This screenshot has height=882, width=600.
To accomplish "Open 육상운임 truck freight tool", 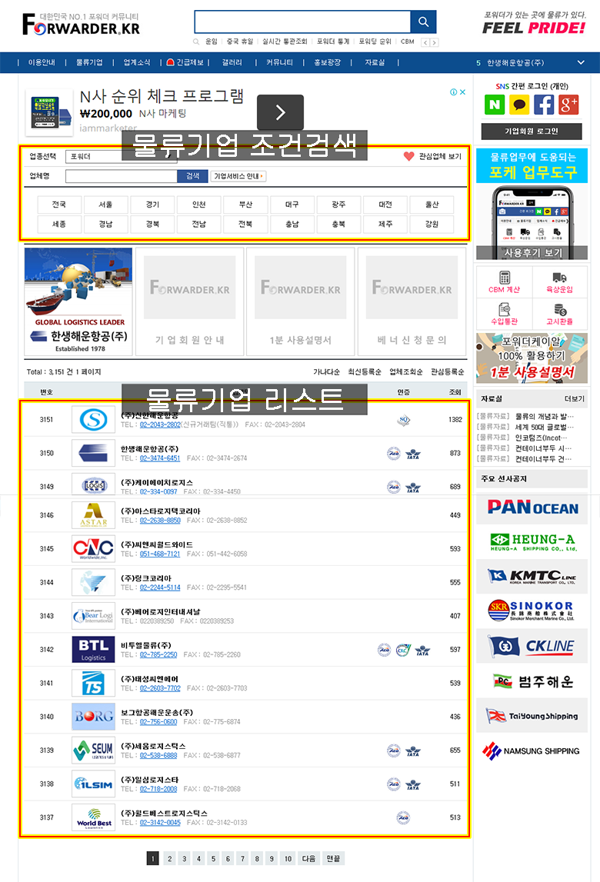I will pos(559,281).
